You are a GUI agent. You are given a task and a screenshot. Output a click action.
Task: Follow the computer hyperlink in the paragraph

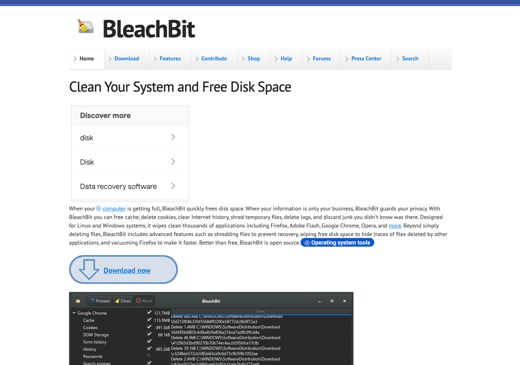click(x=114, y=208)
